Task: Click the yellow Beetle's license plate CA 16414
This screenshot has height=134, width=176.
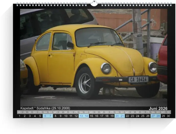Action: (138, 79)
